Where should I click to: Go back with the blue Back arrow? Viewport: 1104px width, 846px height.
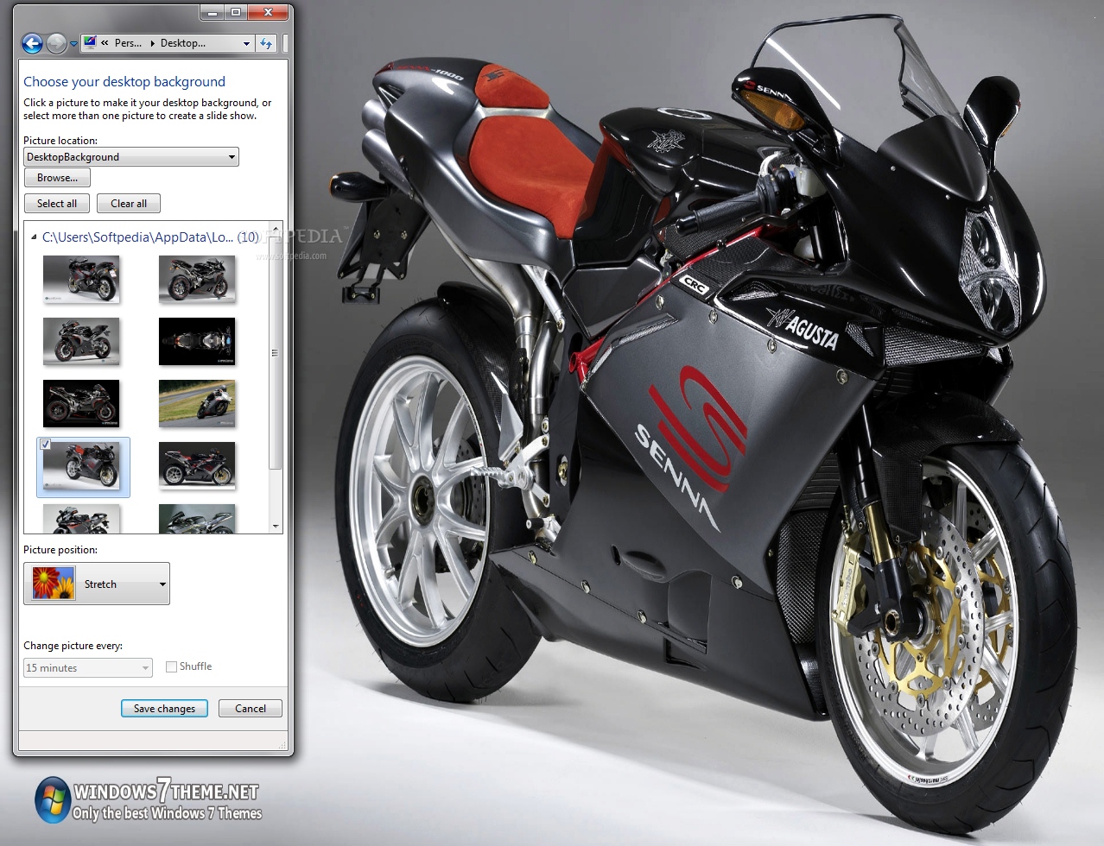[32, 43]
